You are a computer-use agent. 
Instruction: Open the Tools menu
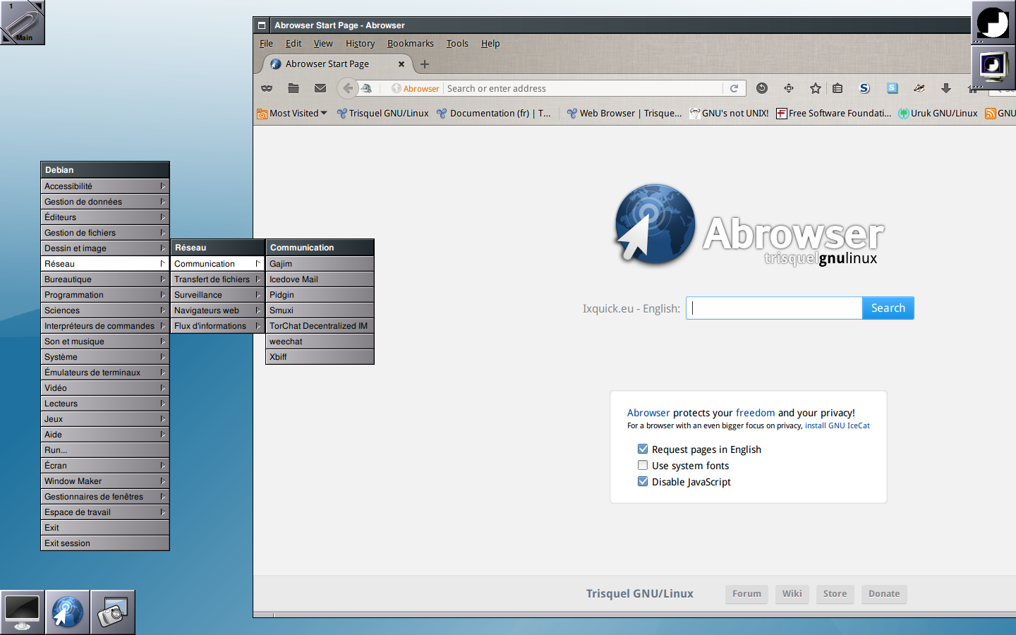click(457, 44)
